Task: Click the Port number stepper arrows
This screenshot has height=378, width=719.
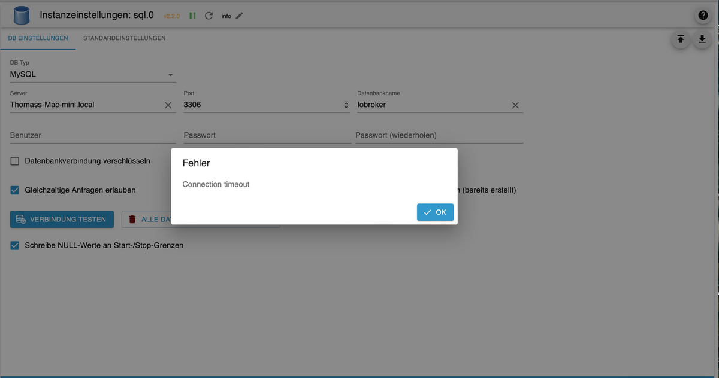Action: point(345,105)
